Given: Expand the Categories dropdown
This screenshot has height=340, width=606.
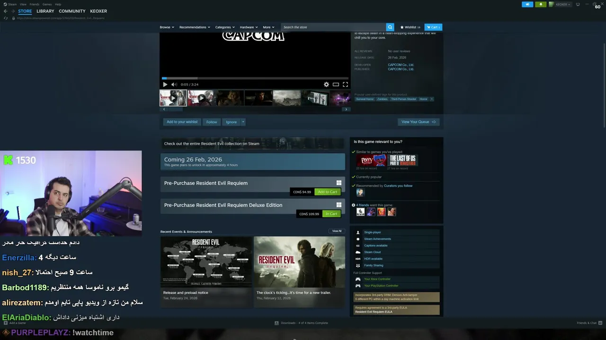Looking at the screenshot, I should 225,27.
